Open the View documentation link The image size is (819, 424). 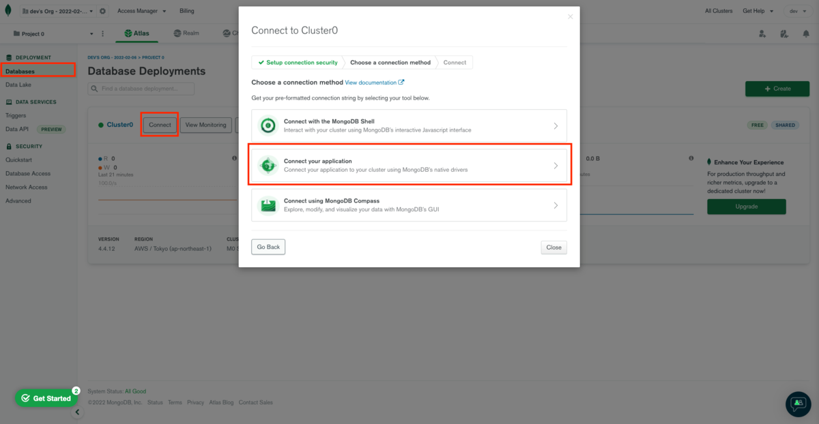click(375, 82)
